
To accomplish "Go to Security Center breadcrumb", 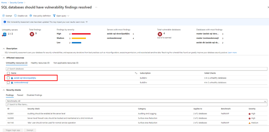I will tap(16, 3).
